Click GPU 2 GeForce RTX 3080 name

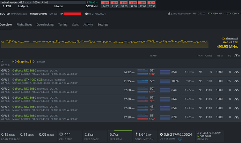pos(24,89)
